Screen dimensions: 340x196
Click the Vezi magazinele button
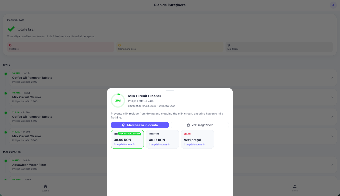200,125
